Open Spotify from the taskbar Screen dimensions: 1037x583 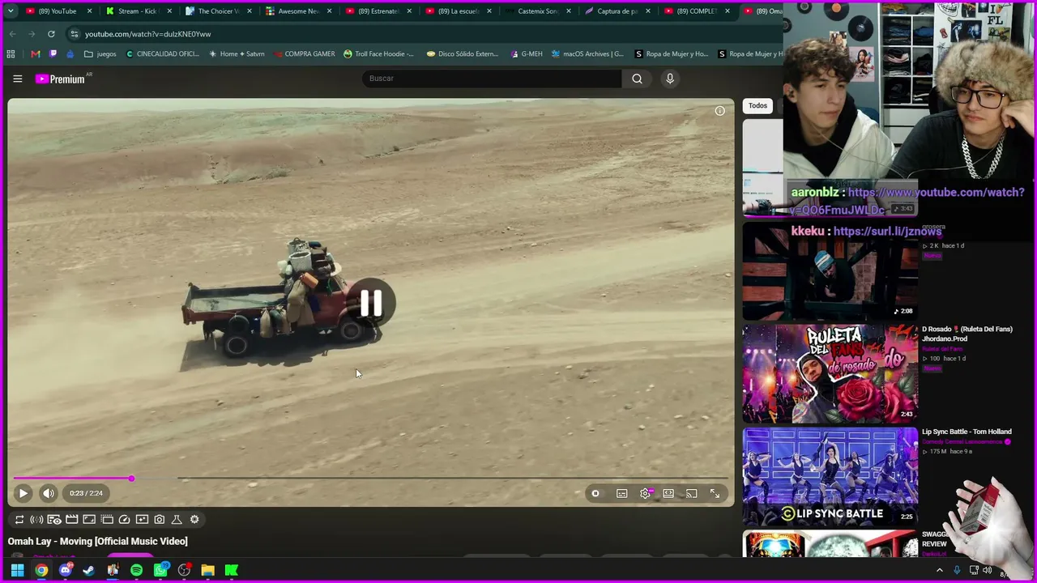136,570
